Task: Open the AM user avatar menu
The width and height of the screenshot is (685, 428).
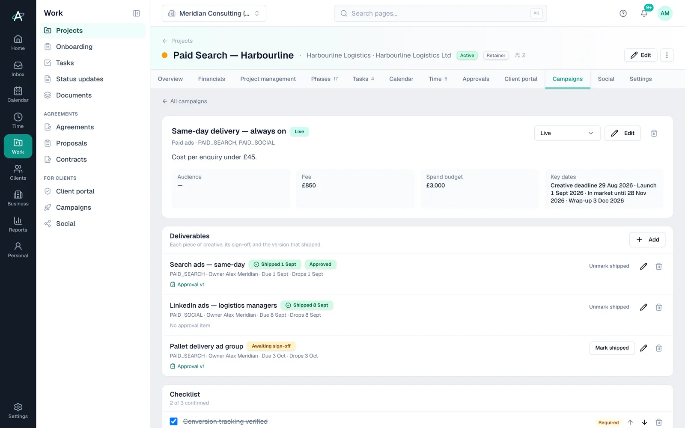Action: (x=665, y=13)
